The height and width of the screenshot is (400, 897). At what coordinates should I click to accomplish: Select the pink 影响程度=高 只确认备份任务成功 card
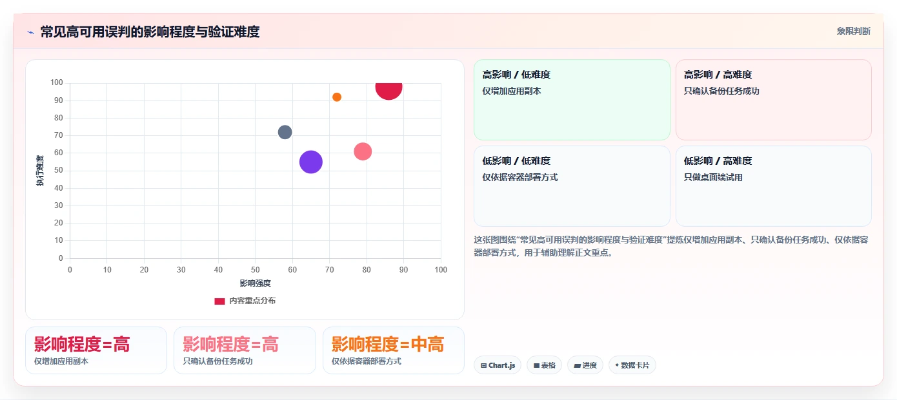pos(245,350)
